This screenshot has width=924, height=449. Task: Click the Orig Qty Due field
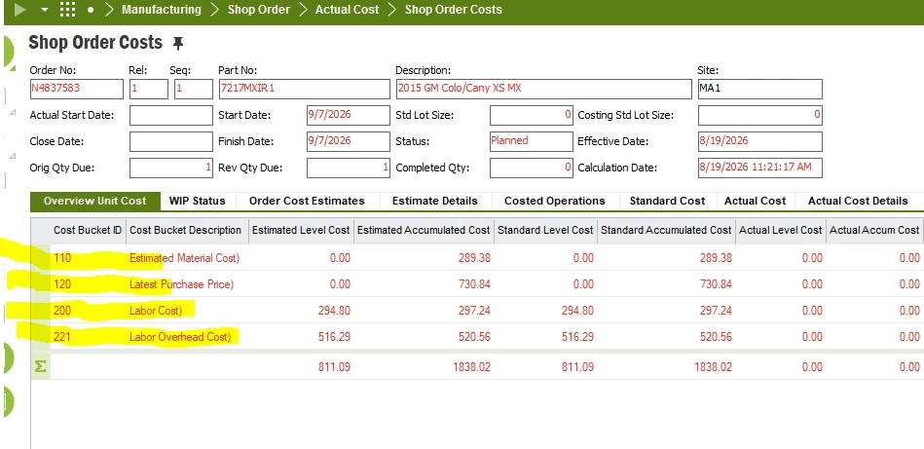[171, 168]
